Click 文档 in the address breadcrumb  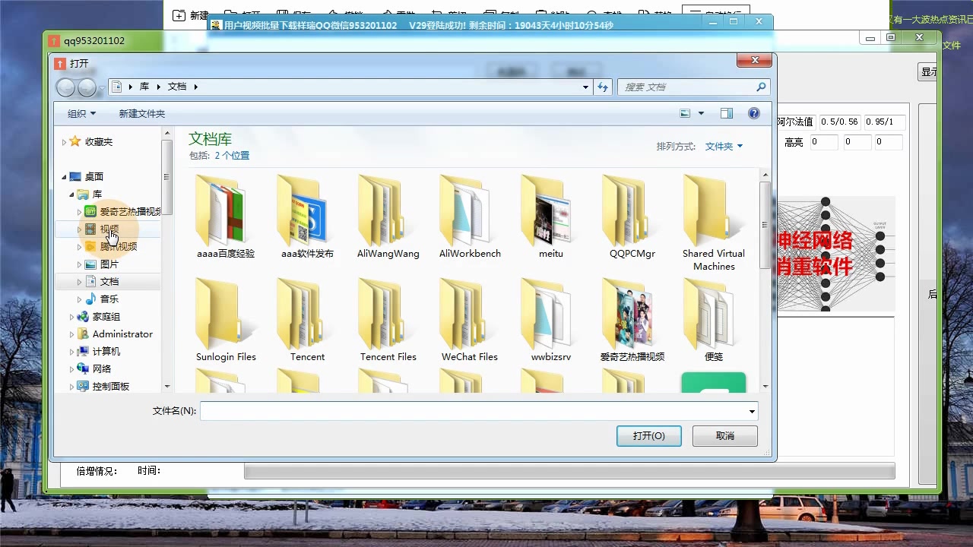pos(177,87)
